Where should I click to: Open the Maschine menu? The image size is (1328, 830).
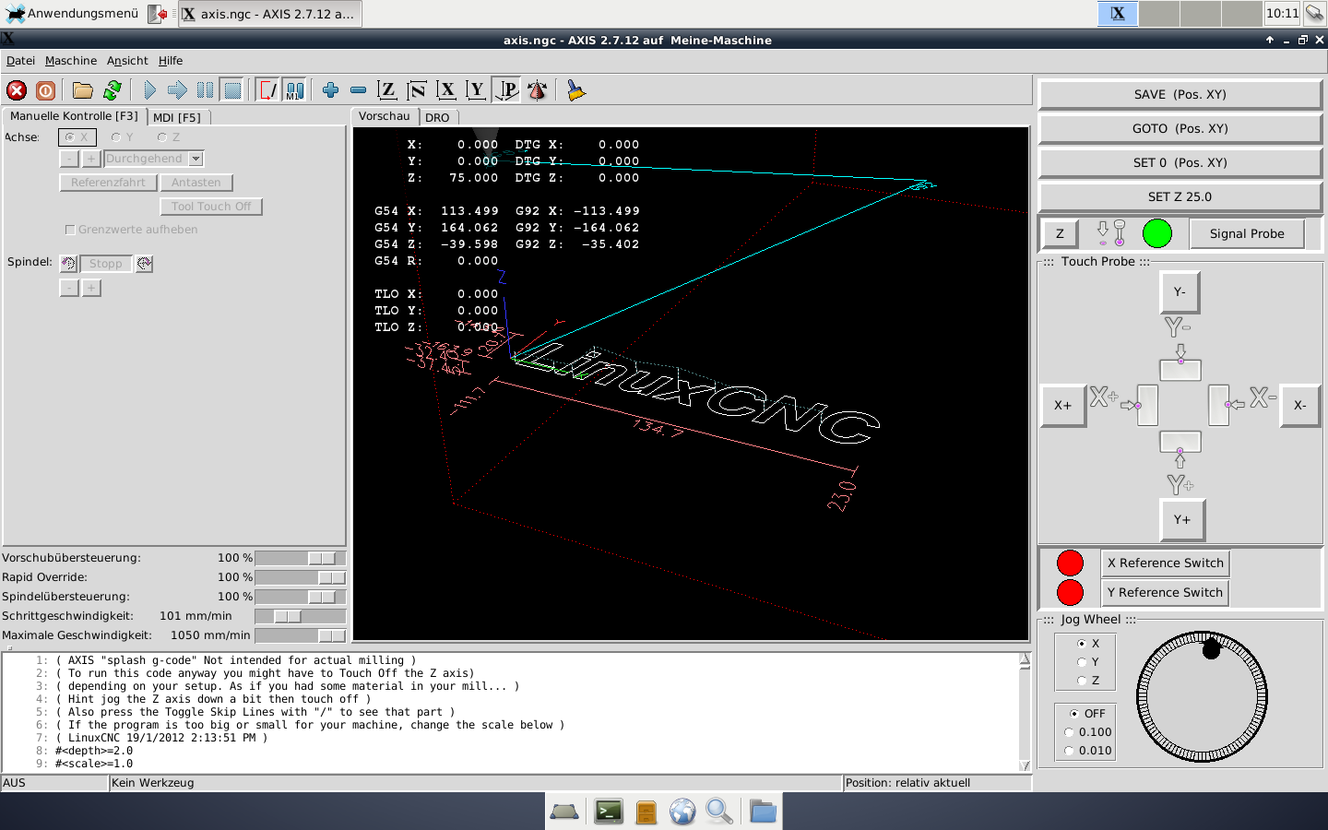71,61
